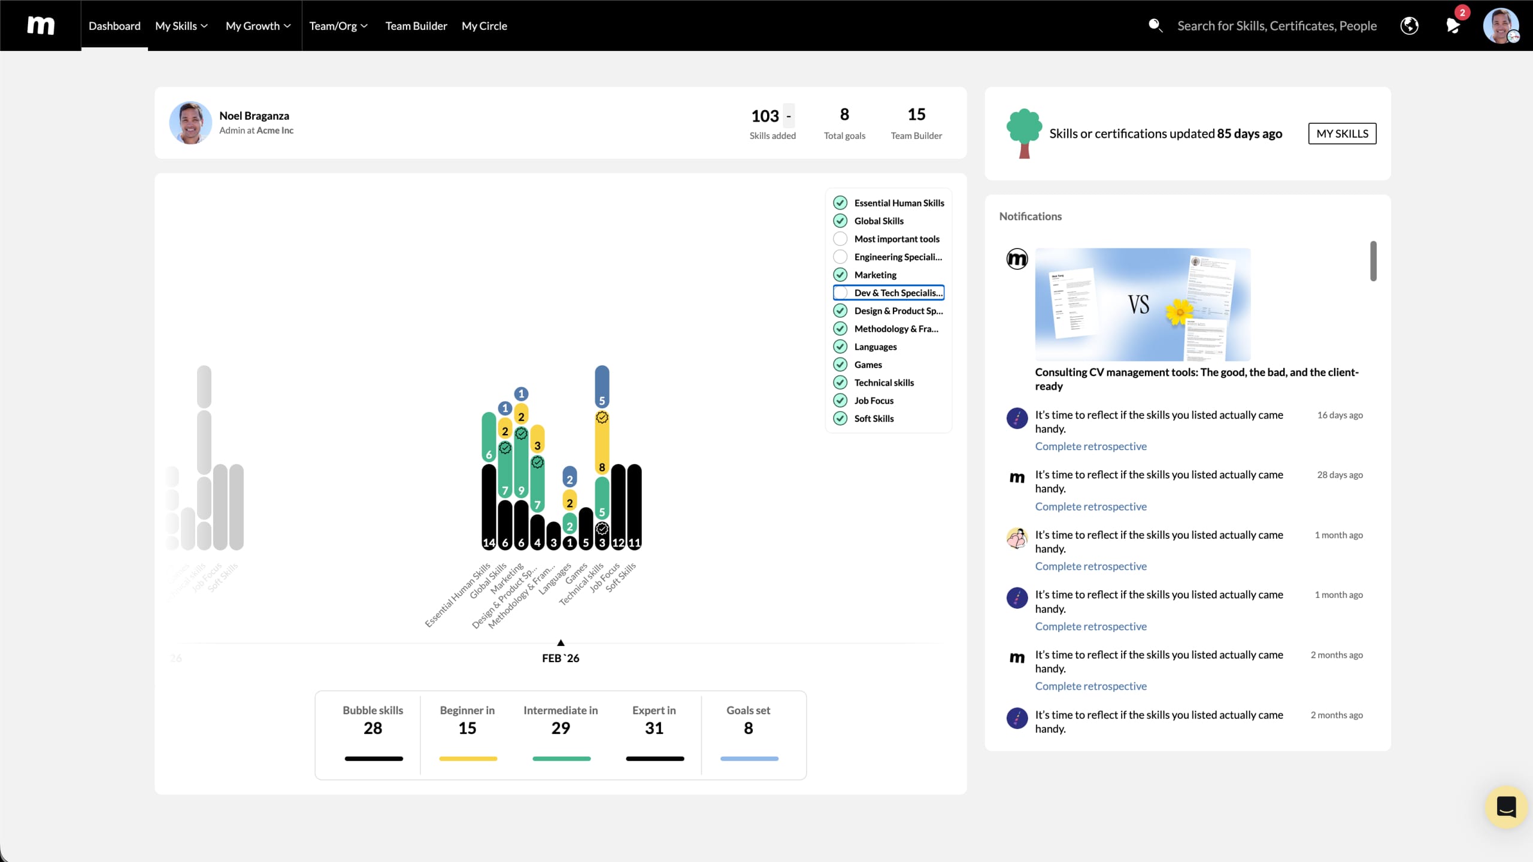Click the avatar on the 16 days ago notification

coord(1017,418)
